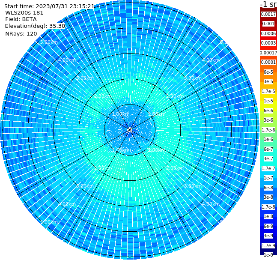This screenshot has height=260, width=277.
Task: Select the 3e-6 colorbar tick
Action: [x=268, y=120]
